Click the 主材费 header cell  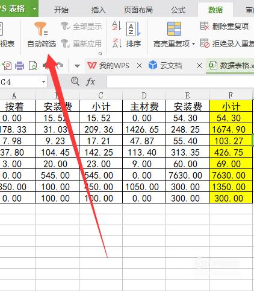(x=144, y=106)
